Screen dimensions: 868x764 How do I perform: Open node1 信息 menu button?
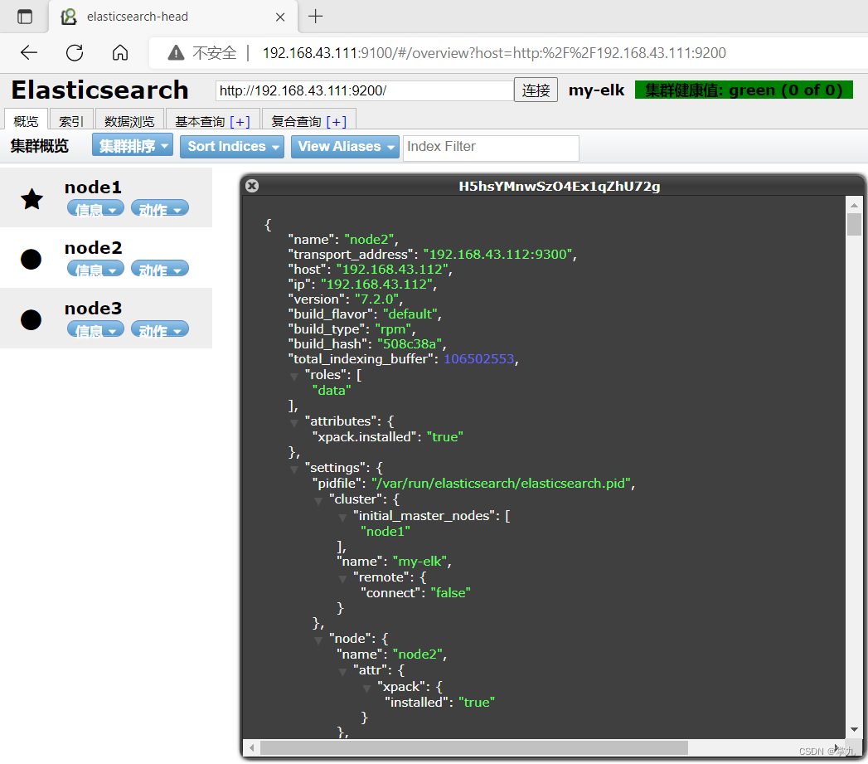95,209
